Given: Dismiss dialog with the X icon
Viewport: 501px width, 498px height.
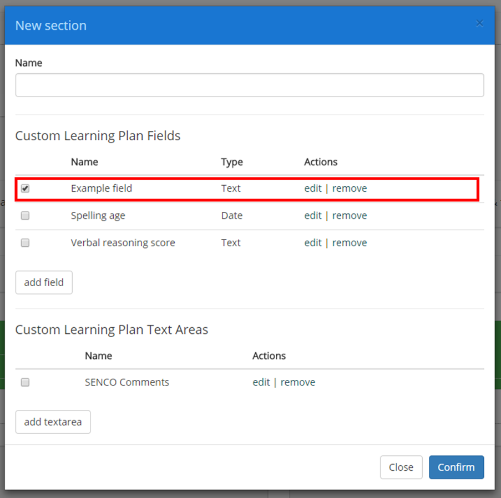Looking at the screenshot, I should pos(479,23).
